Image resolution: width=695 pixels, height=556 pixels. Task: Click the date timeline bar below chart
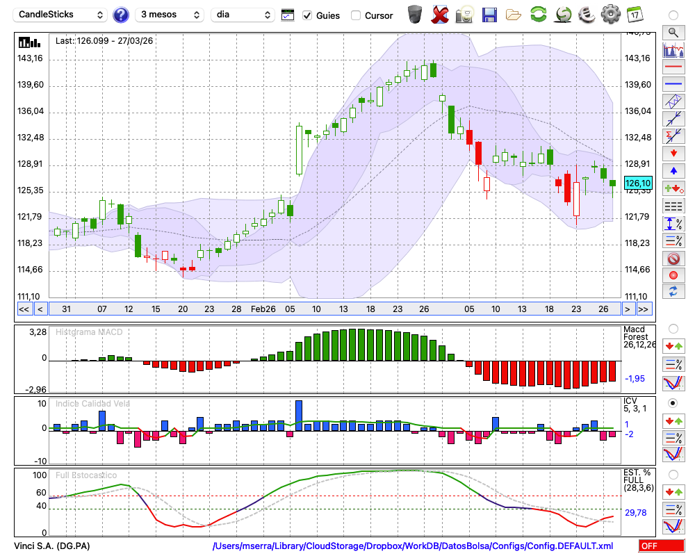click(x=334, y=309)
